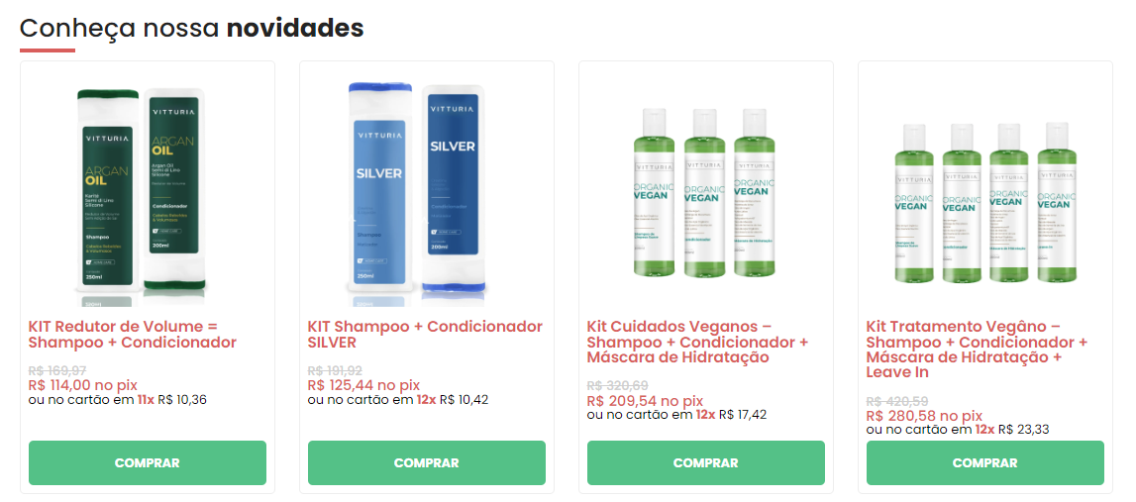Click COMPRAR for Kit Tratamento Vegâno
Image resolution: width=1136 pixels, height=502 pixels.
point(985,462)
